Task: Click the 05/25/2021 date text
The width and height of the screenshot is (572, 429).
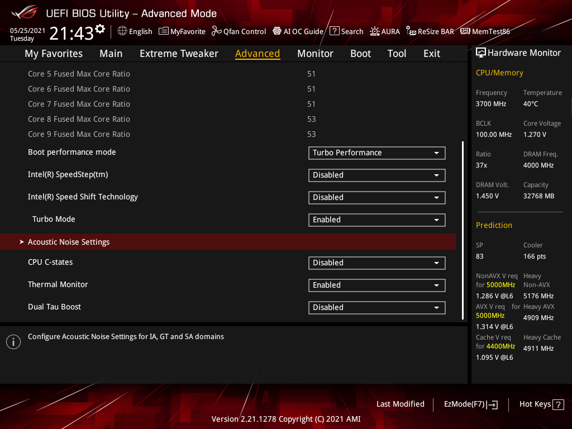Action: pos(27,31)
